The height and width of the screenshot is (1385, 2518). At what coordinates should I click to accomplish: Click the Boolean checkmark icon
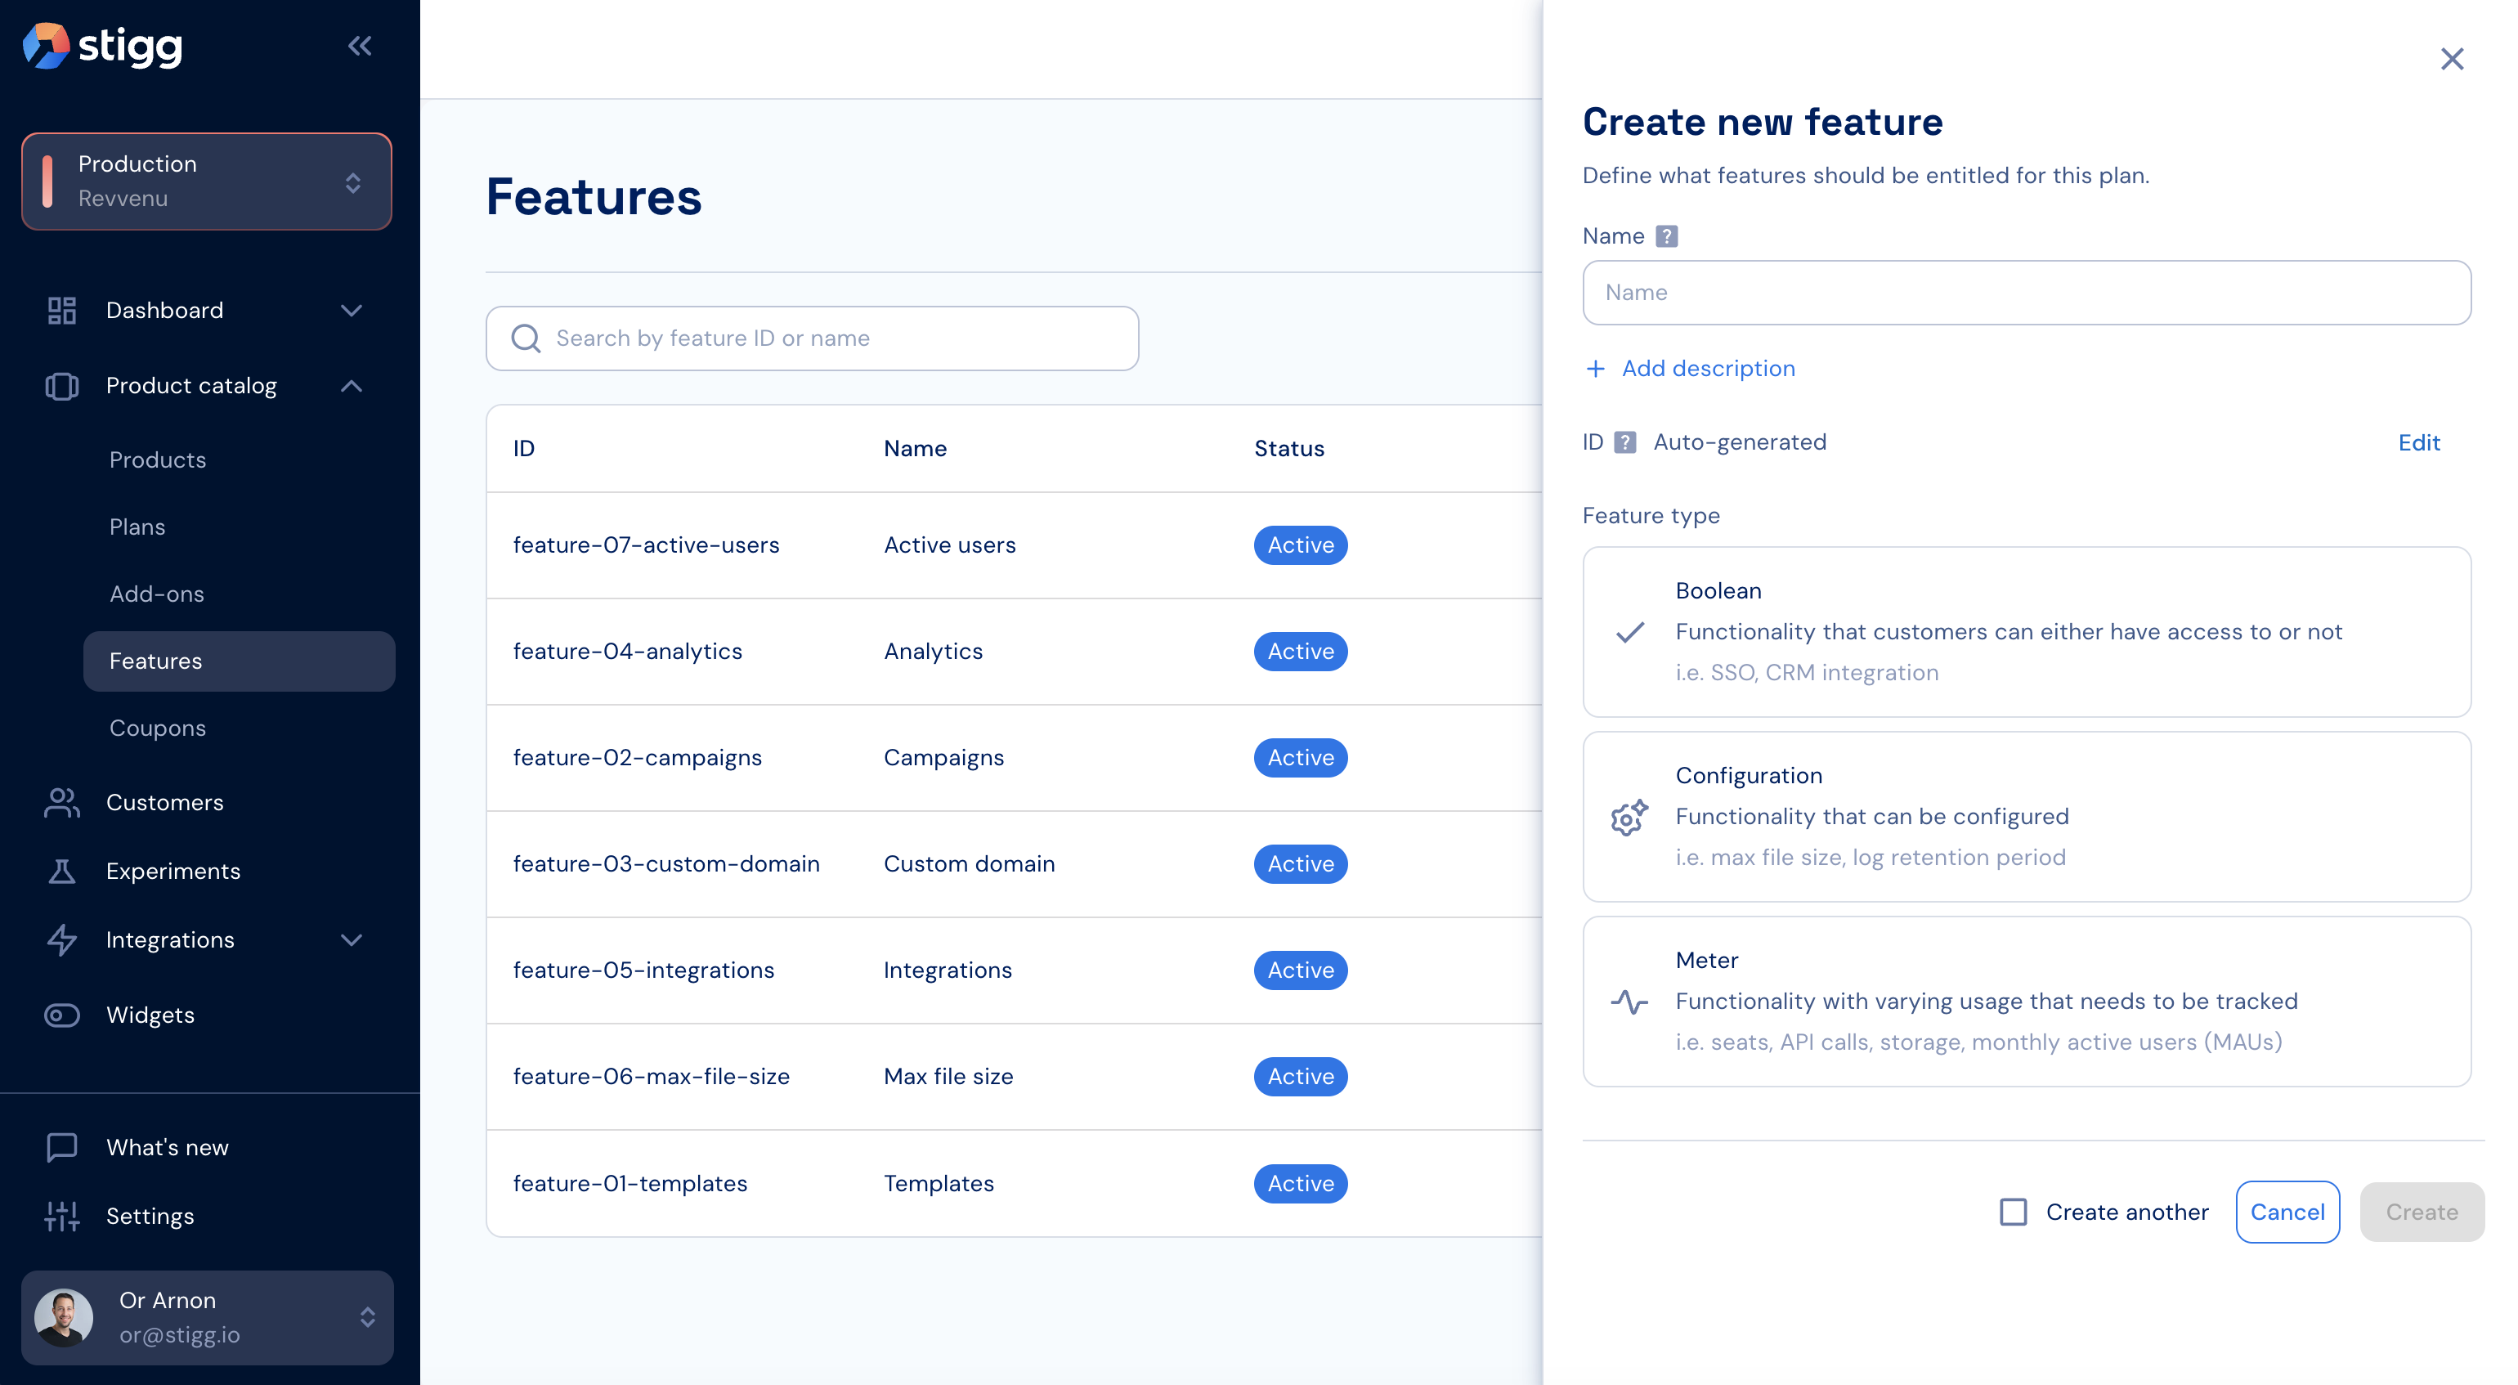point(1629,632)
